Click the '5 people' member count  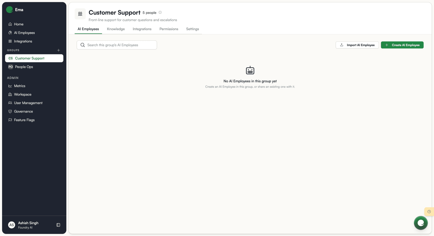(149, 13)
